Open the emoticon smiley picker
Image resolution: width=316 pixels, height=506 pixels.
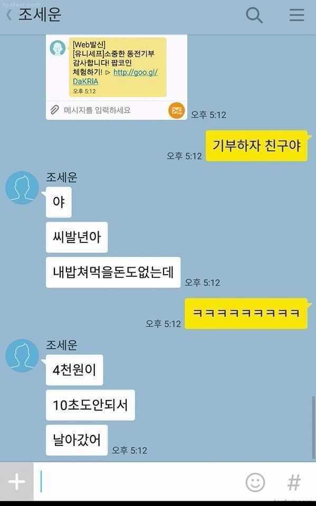tap(255, 482)
